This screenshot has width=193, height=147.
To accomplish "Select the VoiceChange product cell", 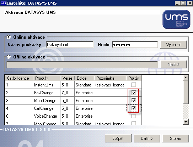I will tap(47, 116).
